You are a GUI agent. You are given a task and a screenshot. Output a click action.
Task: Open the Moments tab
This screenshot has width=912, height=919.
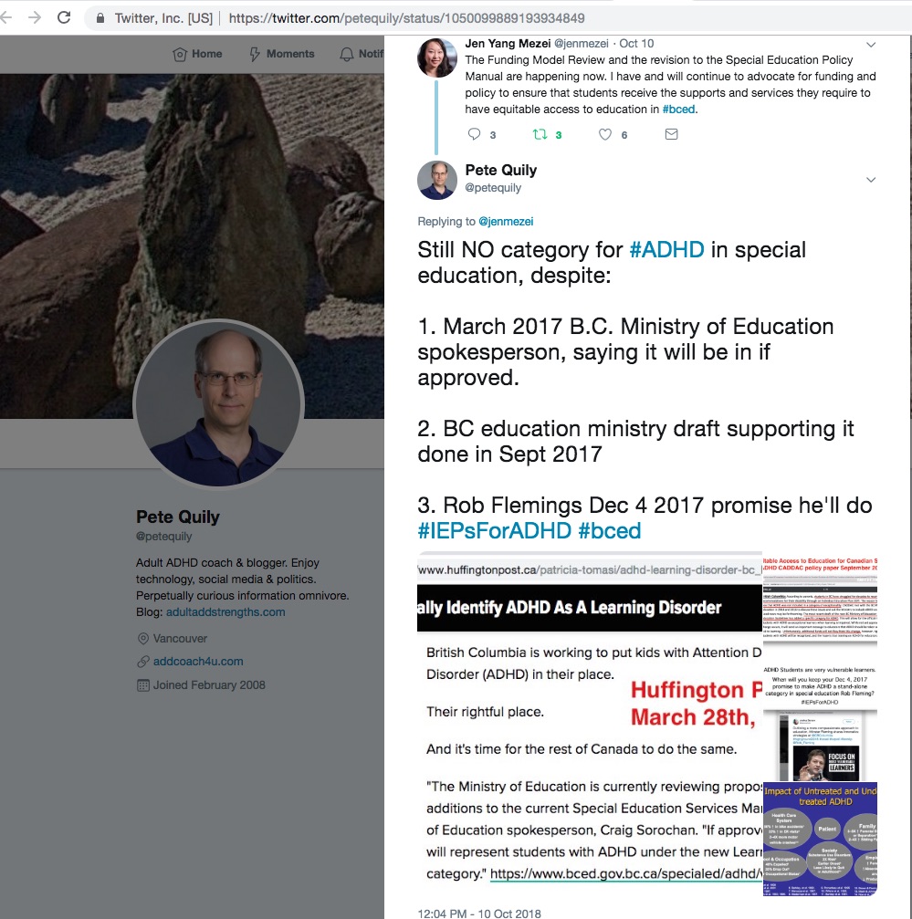tap(282, 54)
